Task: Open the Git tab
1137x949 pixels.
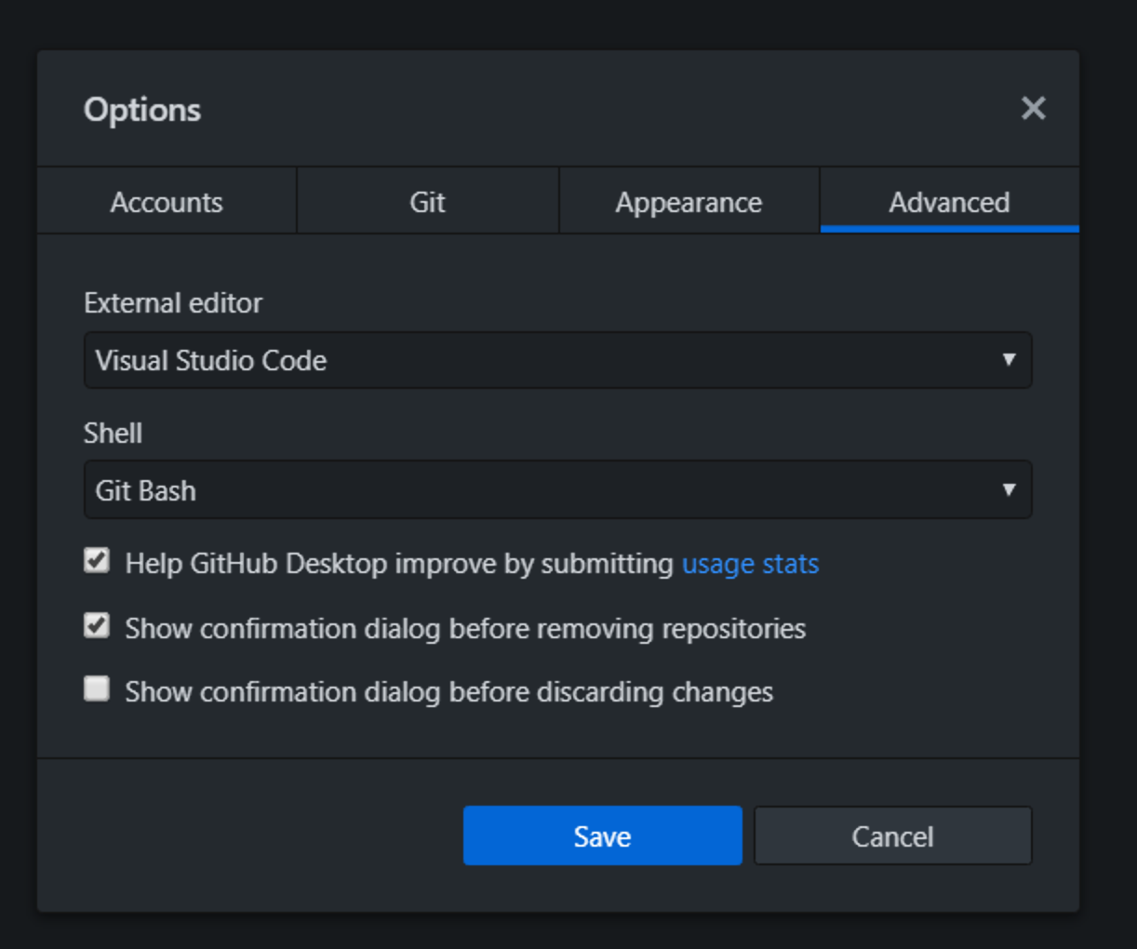Action: click(428, 202)
